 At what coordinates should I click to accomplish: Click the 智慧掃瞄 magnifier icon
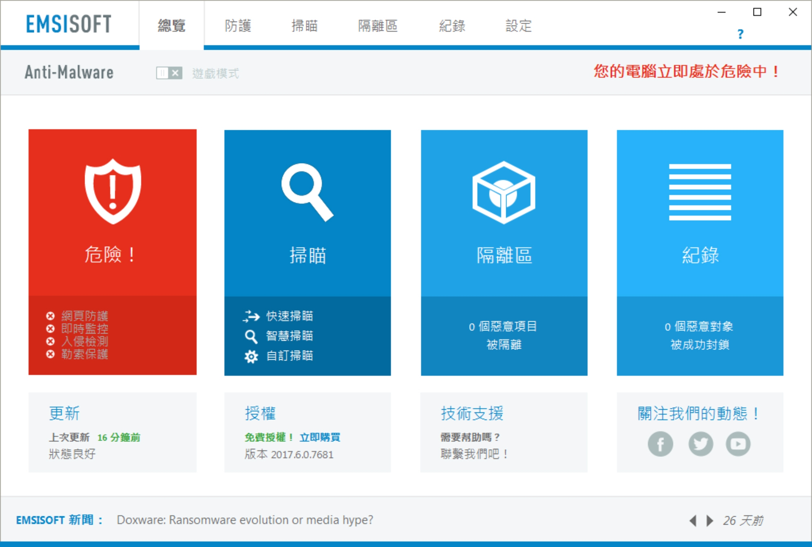click(251, 336)
